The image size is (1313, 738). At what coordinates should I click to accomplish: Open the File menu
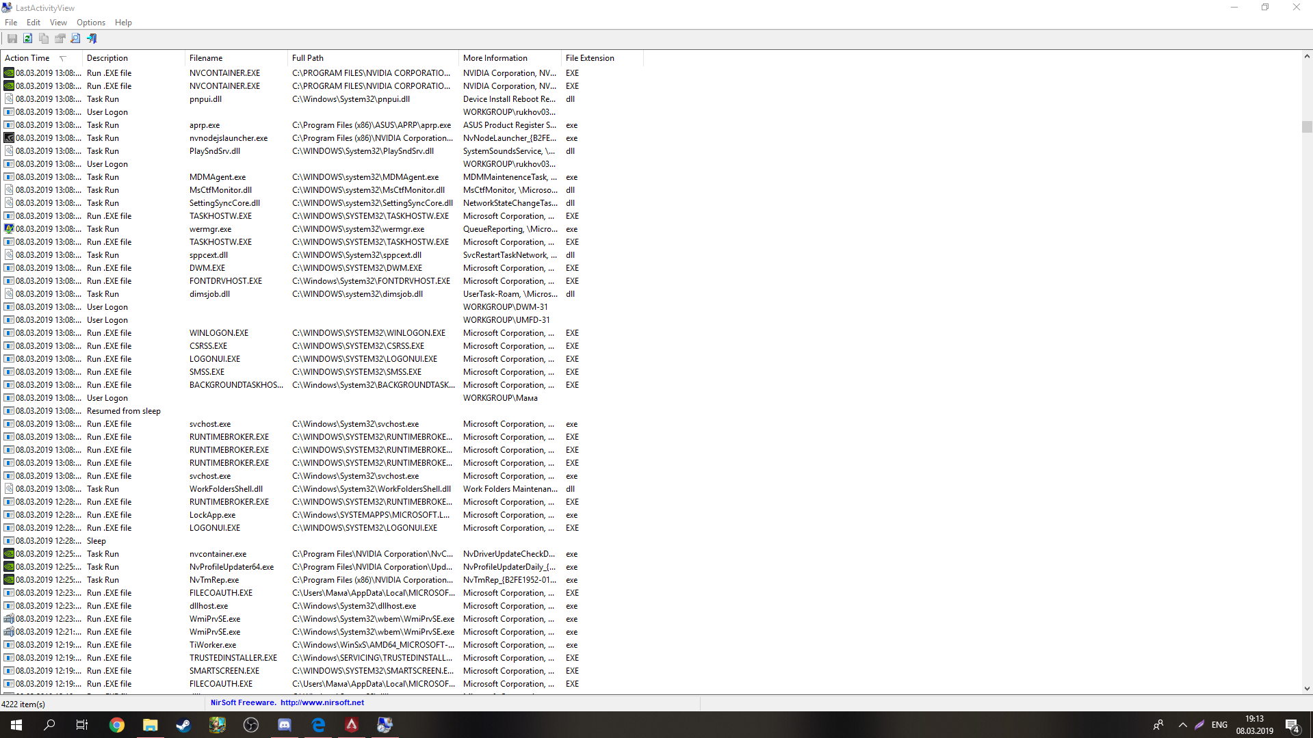tap(11, 23)
